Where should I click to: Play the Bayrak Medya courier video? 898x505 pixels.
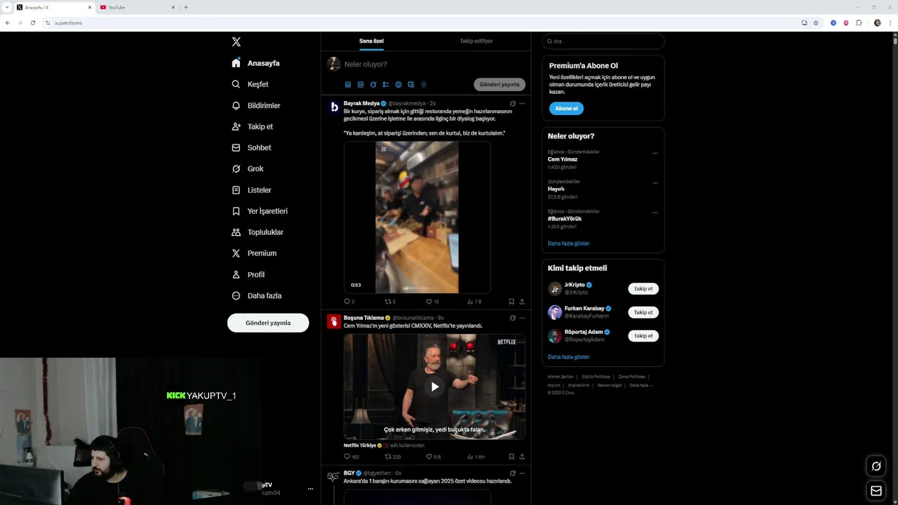[x=417, y=217]
